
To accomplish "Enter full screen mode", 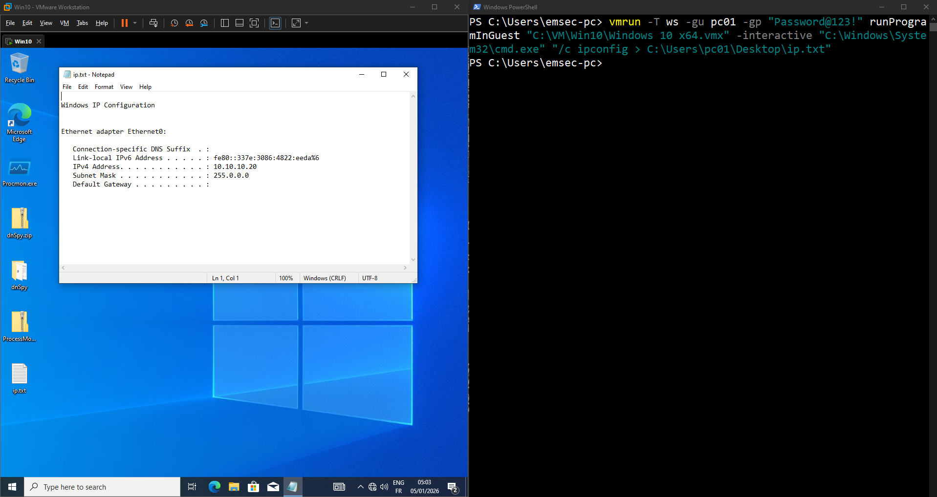I will (255, 23).
